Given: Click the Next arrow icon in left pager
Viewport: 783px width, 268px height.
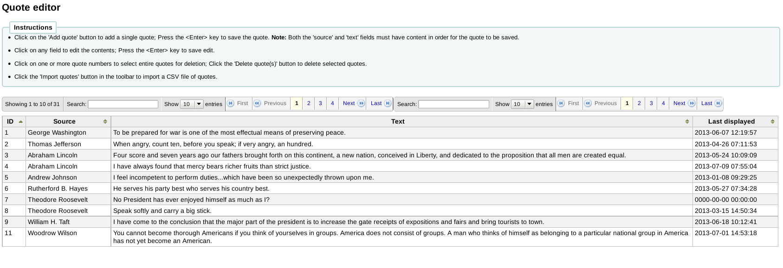Looking at the screenshot, I should [361, 104].
